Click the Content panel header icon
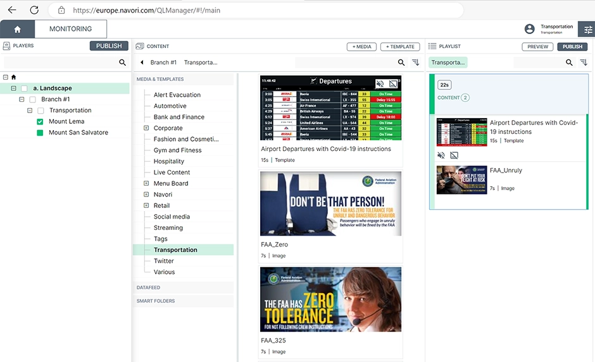Screen dimensions: 595x362 click(140, 46)
